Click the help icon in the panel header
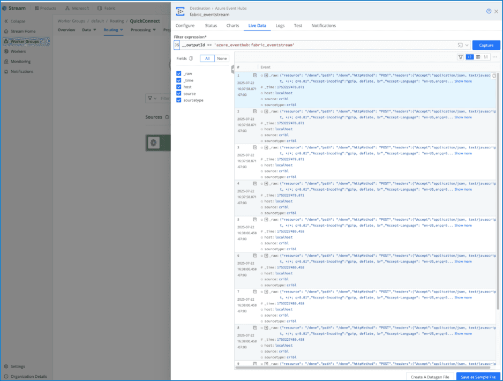Viewport: 503px width, 381px height. 489,11
